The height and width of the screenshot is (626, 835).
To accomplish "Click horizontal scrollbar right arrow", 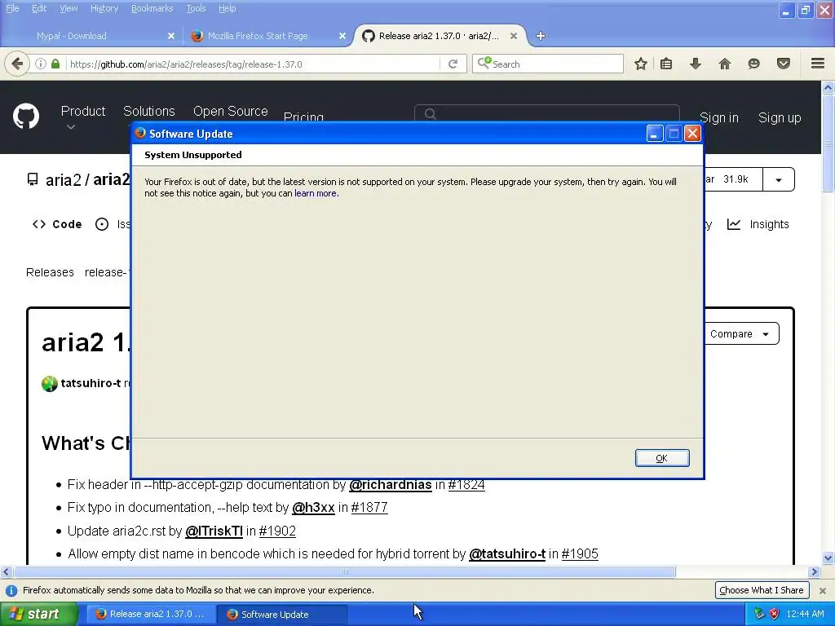I will pyautogui.click(x=814, y=571).
